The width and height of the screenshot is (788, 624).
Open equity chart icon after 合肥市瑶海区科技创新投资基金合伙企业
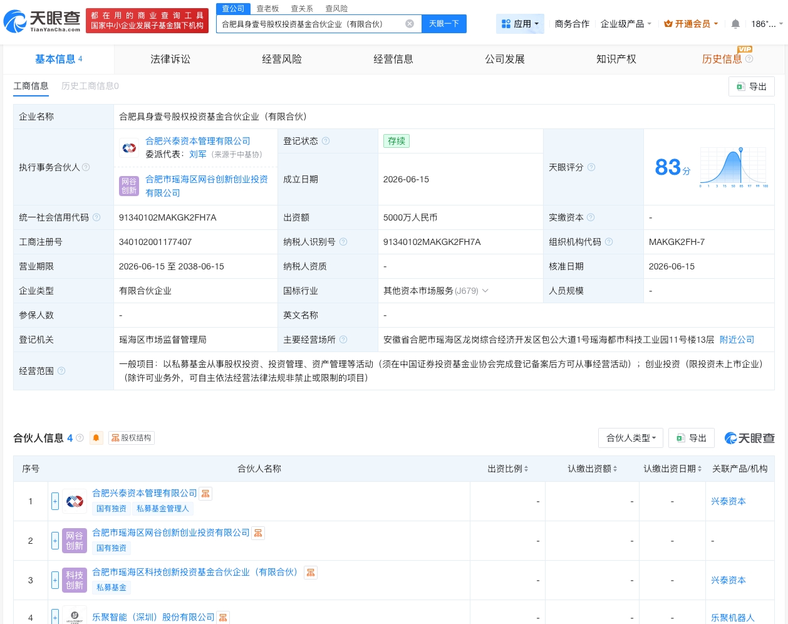pyautogui.click(x=311, y=573)
